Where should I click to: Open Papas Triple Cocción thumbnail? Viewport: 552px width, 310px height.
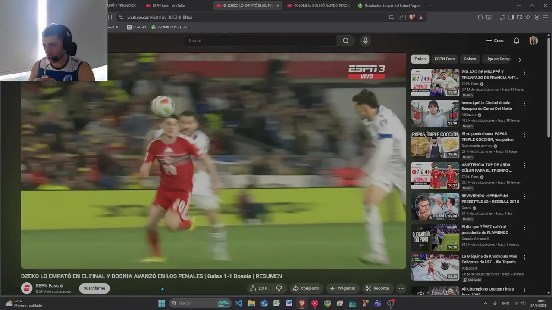point(435,145)
